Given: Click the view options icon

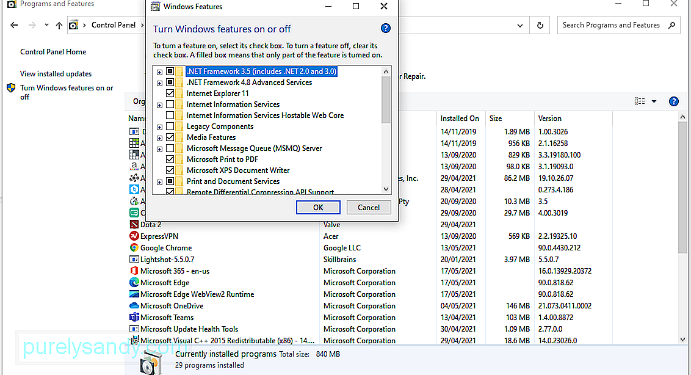Looking at the screenshot, I should pos(640,101).
